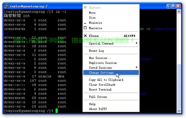Click the 'oracle' owner entry
Screen dimensions: 186x118
tap(45, 76)
